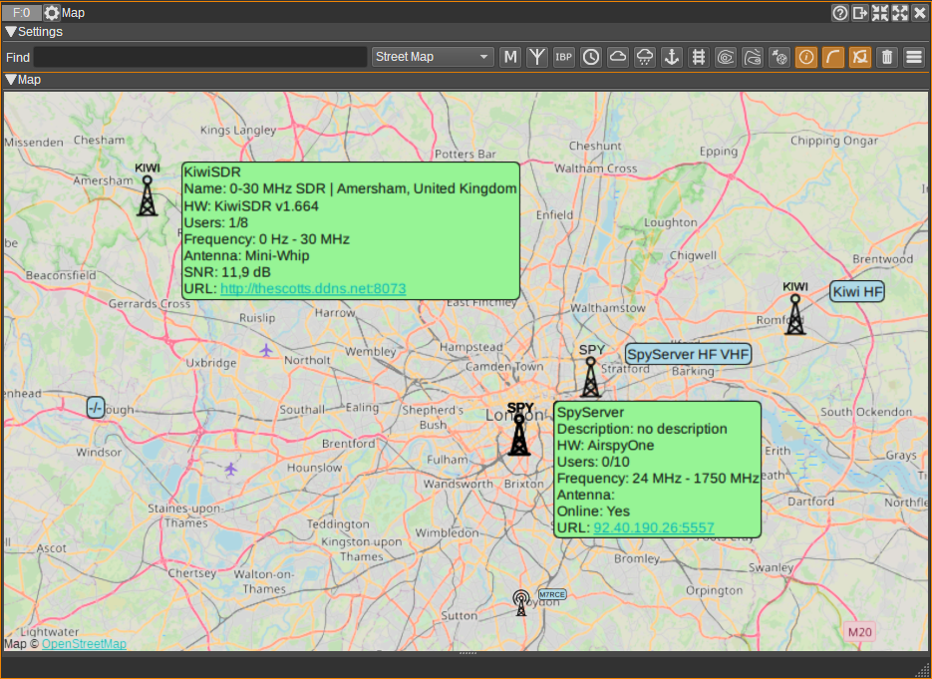Image resolution: width=932 pixels, height=679 pixels.
Task: Click the "Users: 0/10" text
Action: pyautogui.click(x=593, y=462)
